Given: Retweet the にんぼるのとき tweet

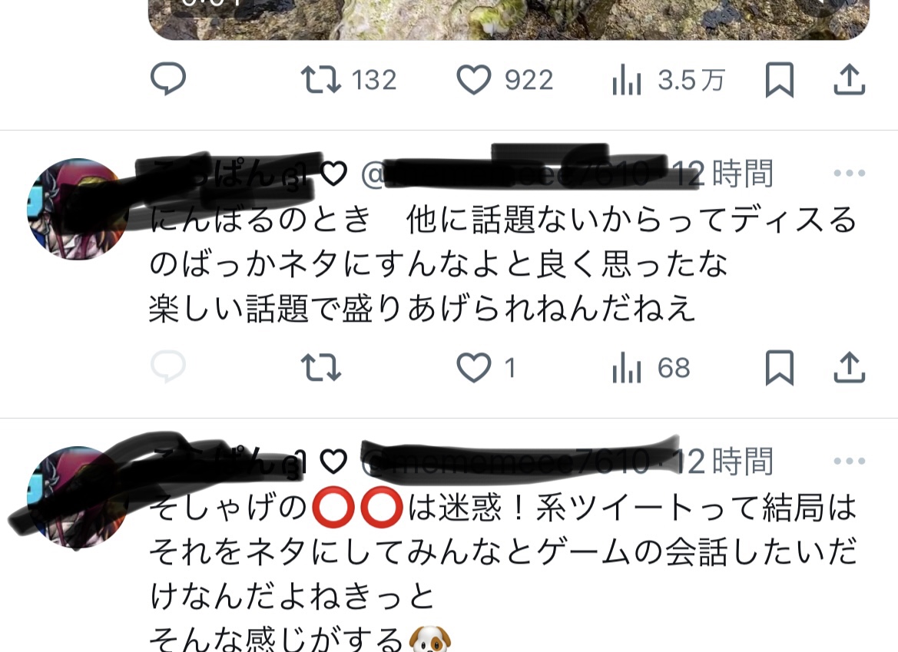Looking at the screenshot, I should click(321, 368).
